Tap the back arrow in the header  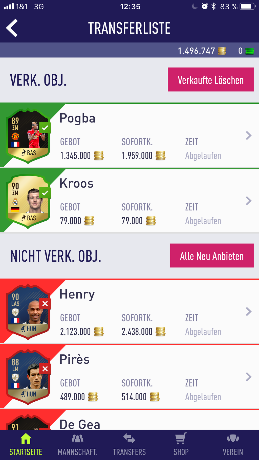[x=12, y=28]
